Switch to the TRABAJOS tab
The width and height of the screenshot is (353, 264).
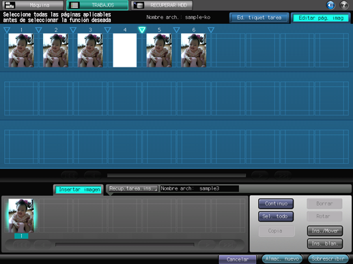point(98,5)
